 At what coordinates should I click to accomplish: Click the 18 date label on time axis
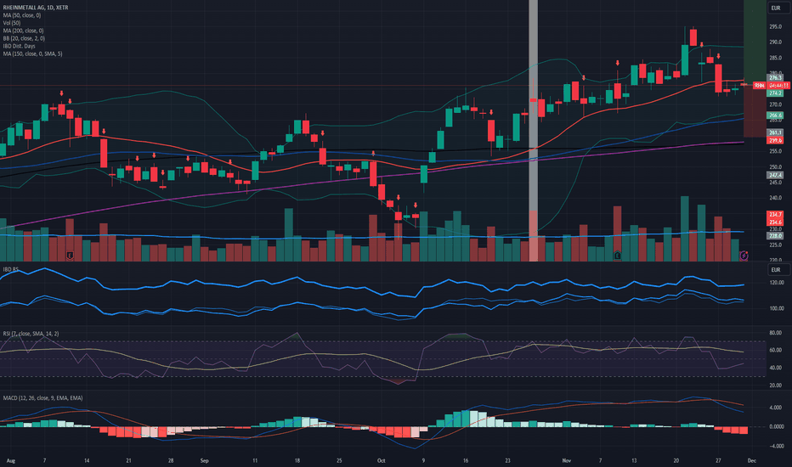297,460
